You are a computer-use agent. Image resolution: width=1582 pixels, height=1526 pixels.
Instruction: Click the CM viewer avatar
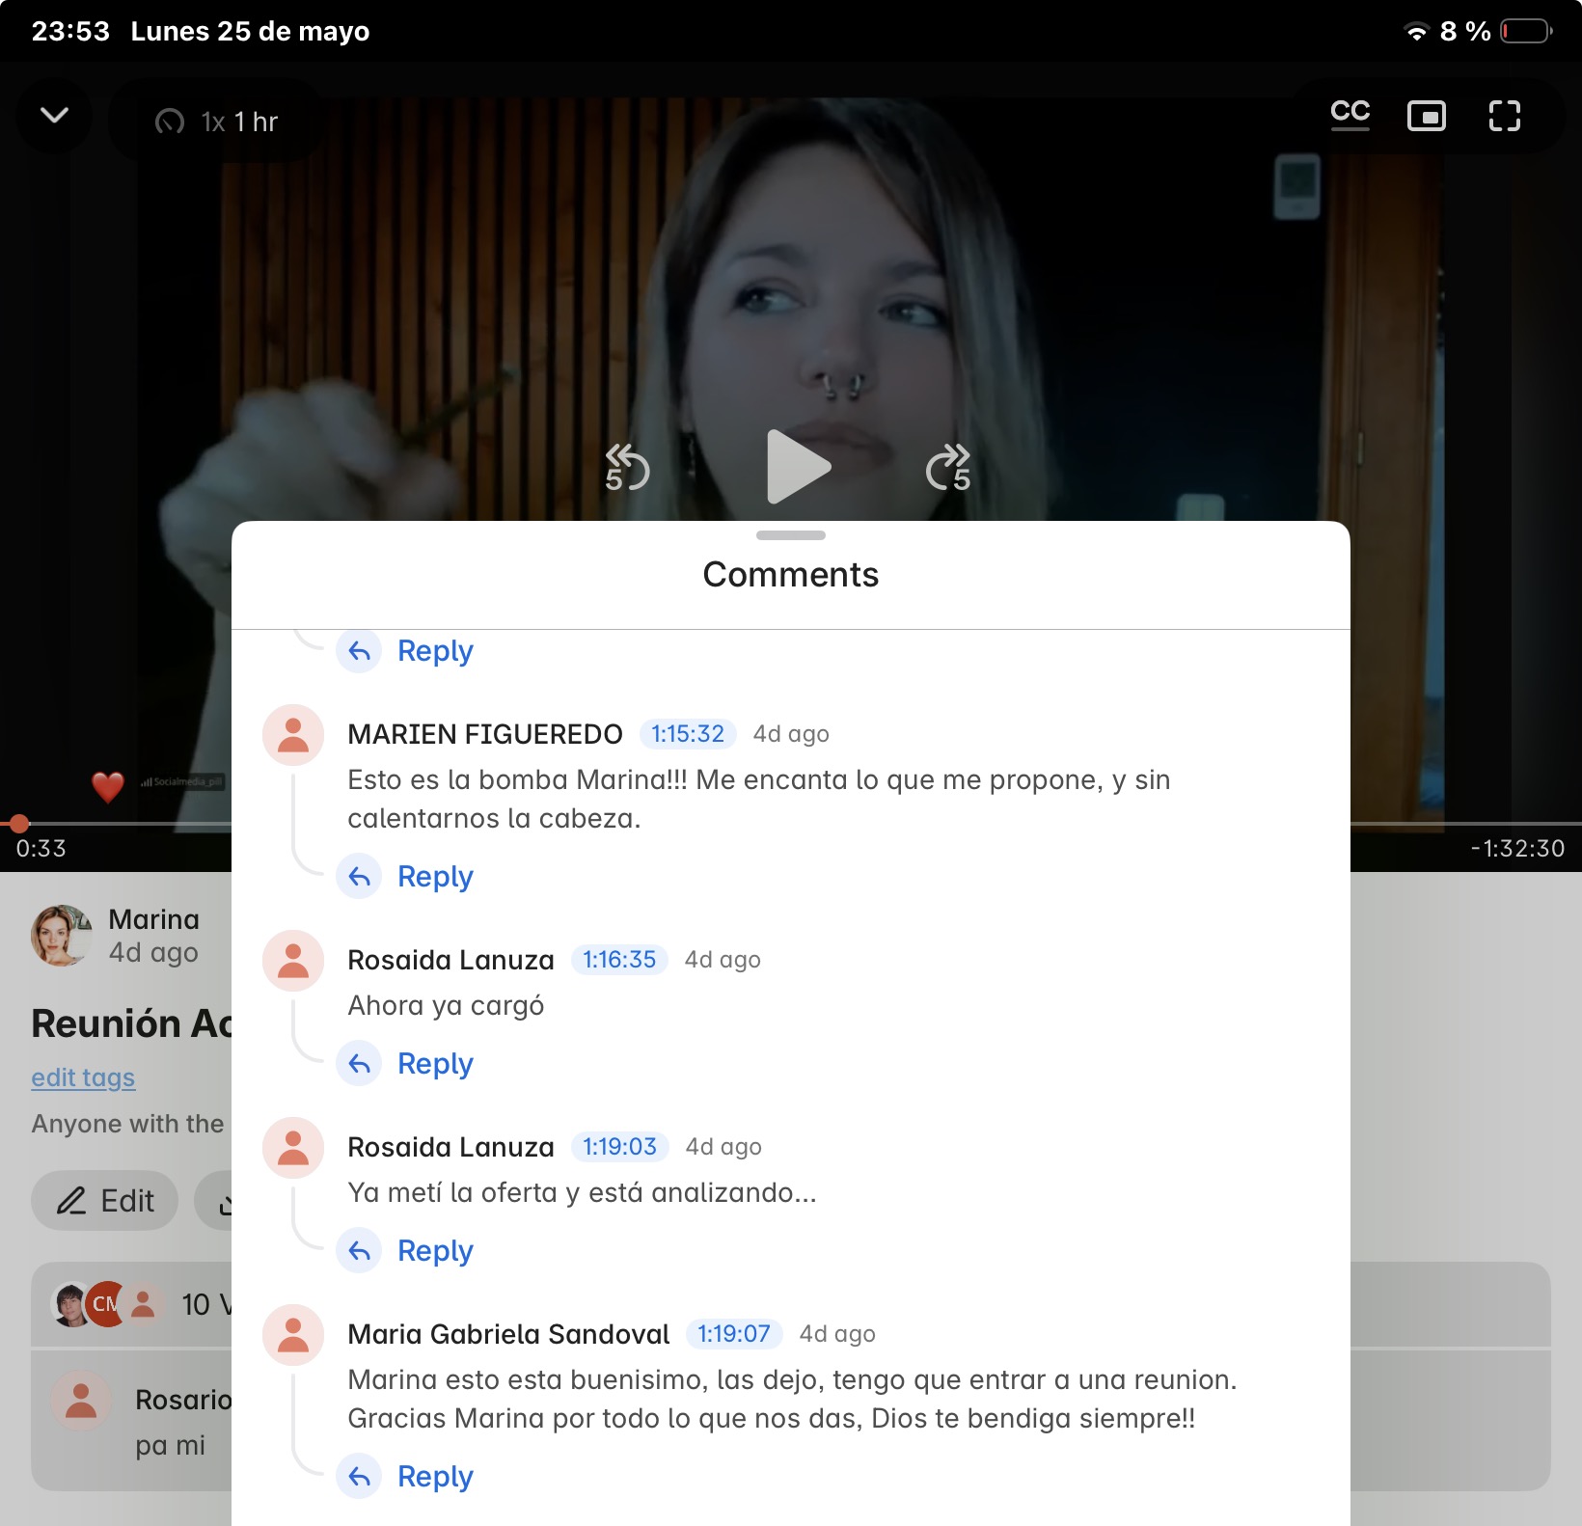[106, 1304]
